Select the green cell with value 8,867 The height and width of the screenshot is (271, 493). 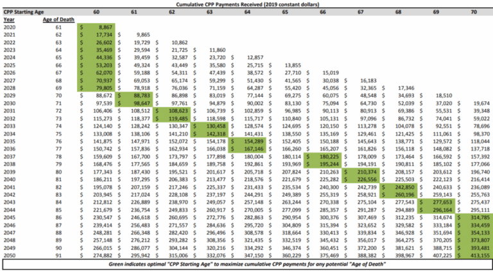[96, 27]
